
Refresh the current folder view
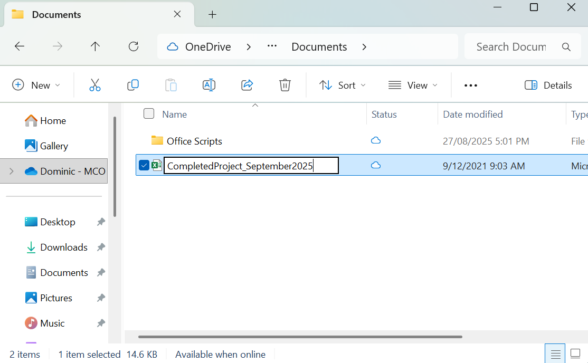[x=134, y=46]
